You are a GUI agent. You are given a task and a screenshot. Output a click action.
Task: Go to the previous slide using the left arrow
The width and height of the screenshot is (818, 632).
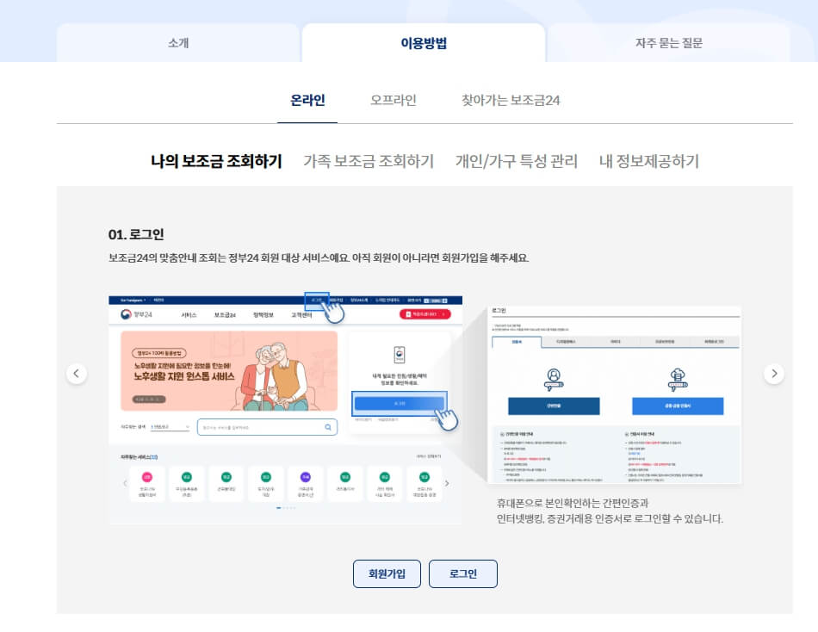pyautogui.click(x=77, y=373)
